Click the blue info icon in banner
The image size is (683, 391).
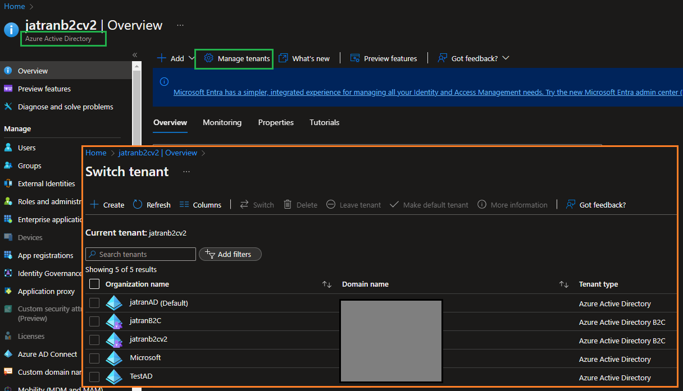pos(164,81)
